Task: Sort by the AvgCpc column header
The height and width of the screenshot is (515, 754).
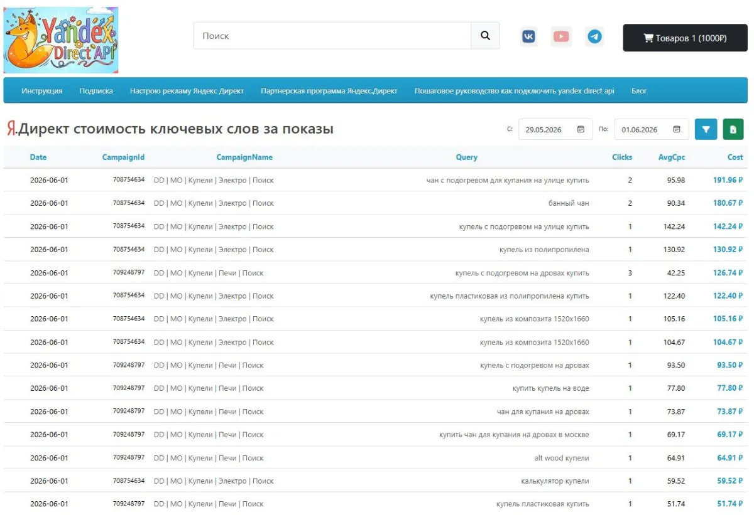Action: tap(672, 157)
